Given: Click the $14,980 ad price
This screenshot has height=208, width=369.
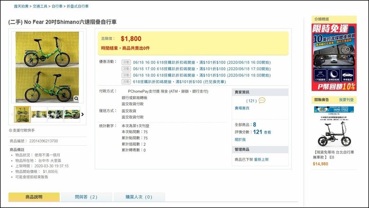Looking at the screenshot, I should point(320,164).
